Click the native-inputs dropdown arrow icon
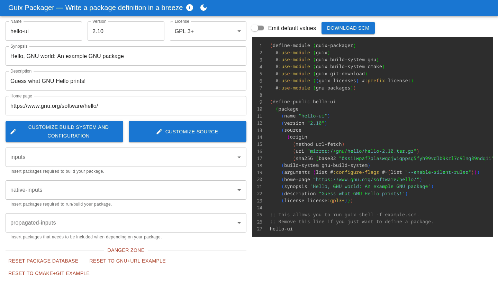Screen dimensions: 498x284 pos(239,190)
